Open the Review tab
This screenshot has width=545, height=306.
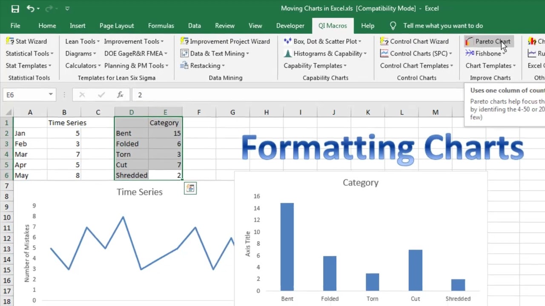click(x=225, y=25)
